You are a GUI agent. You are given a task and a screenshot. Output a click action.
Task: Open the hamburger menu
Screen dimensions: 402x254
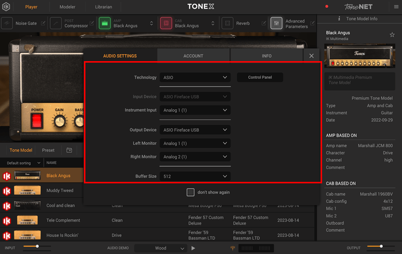click(396, 7)
